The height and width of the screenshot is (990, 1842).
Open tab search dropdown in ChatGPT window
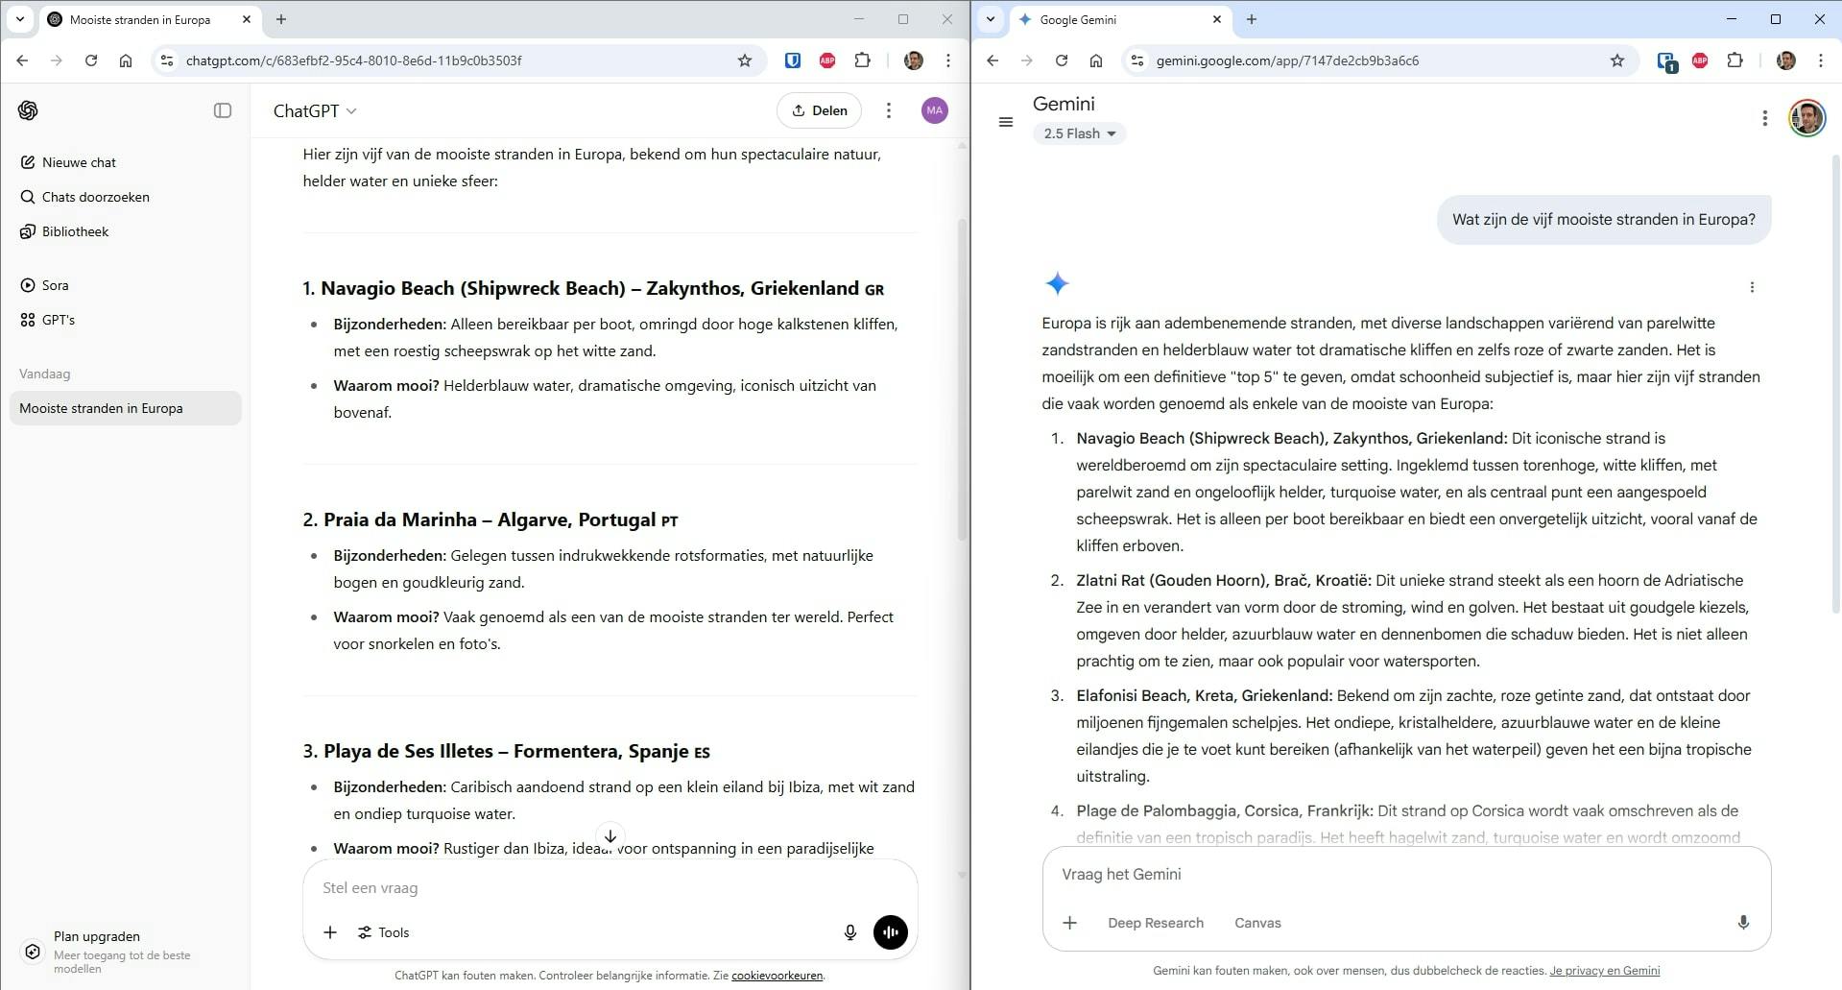(19, 19)
